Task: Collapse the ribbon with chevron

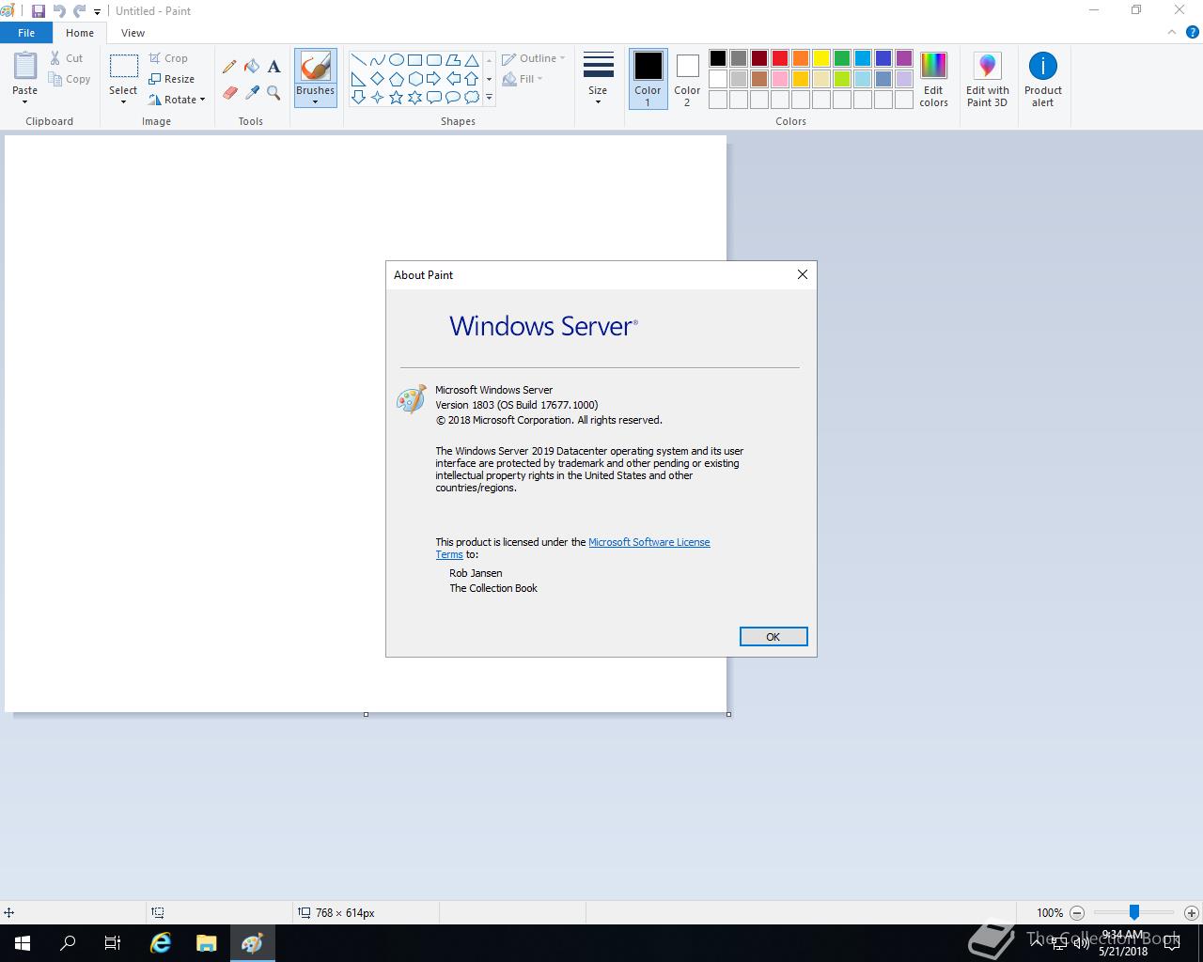Action: point(1171,33)
